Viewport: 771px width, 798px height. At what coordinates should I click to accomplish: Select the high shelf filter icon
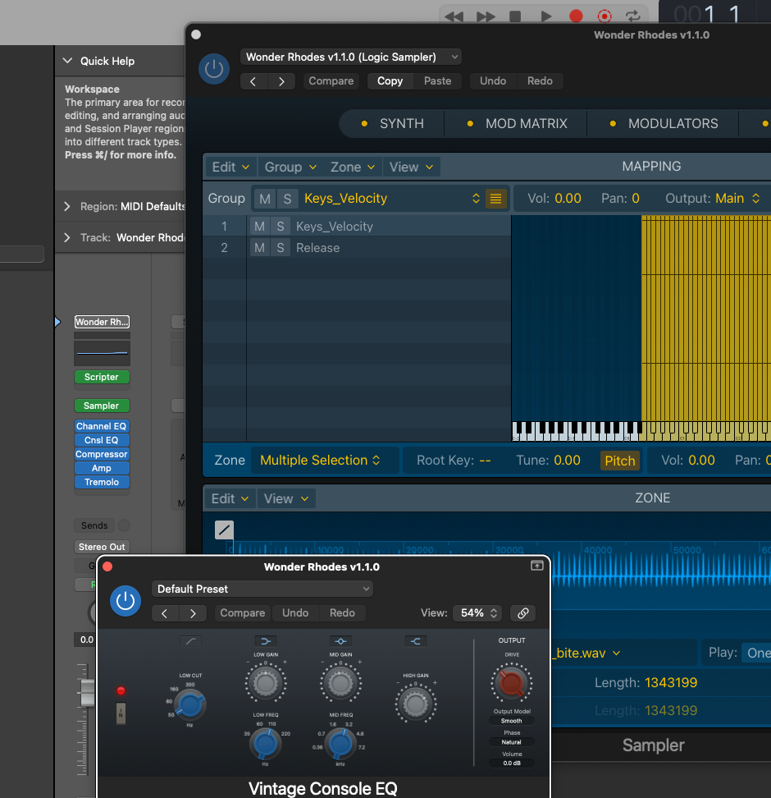point(416,641)
